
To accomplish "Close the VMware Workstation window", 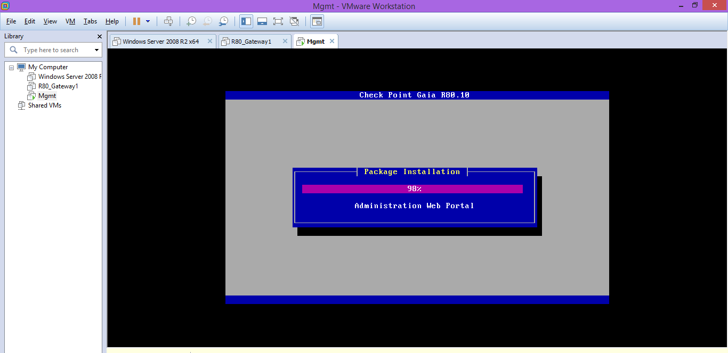I will click(x=714, y=5).
